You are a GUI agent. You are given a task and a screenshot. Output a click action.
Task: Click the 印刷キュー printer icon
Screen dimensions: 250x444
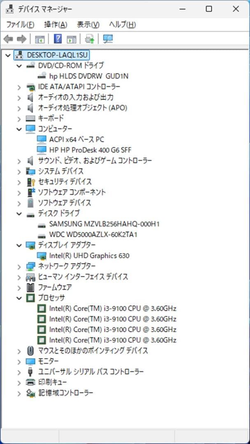click(30, 382)
